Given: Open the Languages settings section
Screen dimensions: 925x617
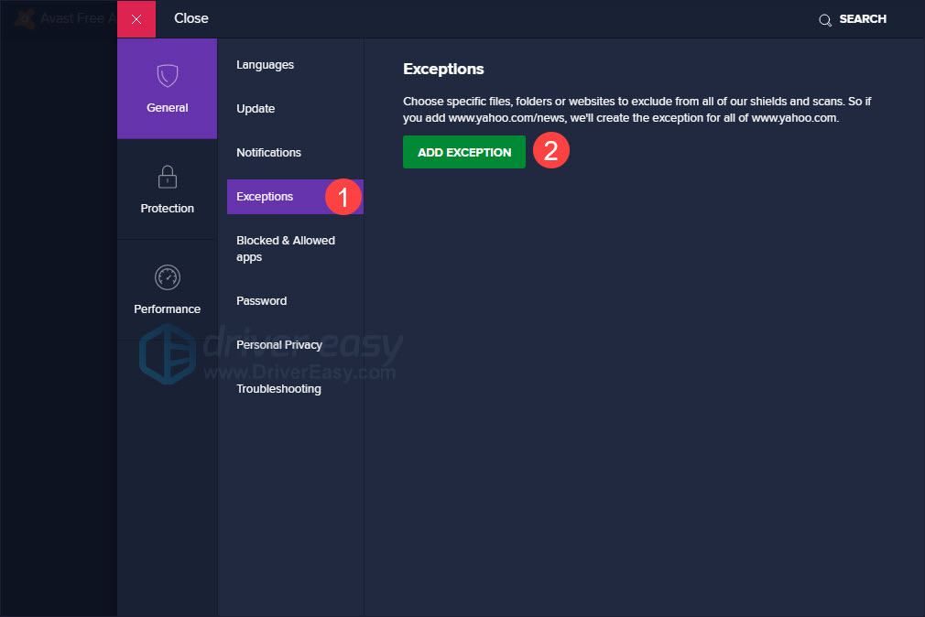Looking at the screenshot, I should pyautogui.click(x=265, y=65).
